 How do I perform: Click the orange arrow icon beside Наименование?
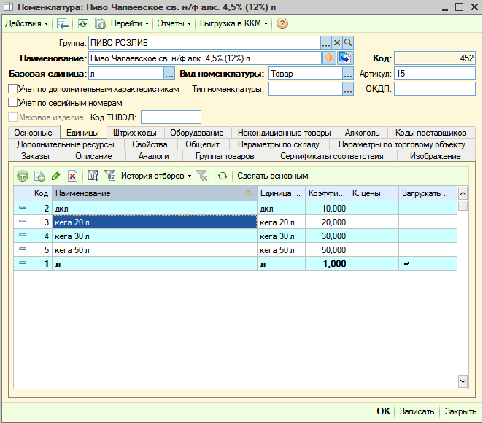pos(329,58)
